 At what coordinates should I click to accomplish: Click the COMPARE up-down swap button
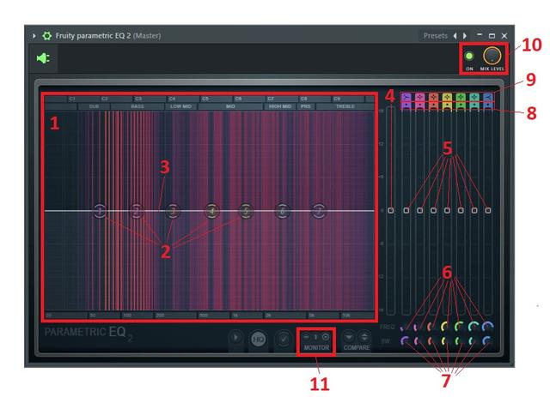pos(364,337)
